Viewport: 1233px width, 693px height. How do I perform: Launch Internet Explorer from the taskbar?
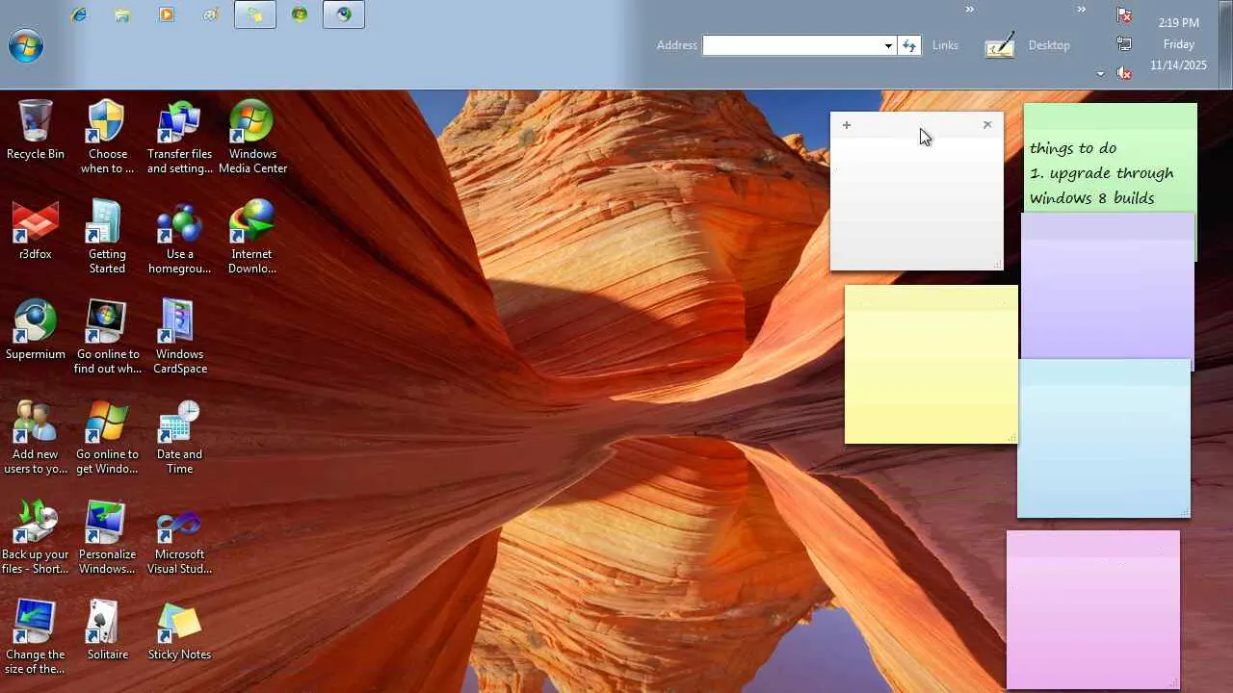[79, 14]
